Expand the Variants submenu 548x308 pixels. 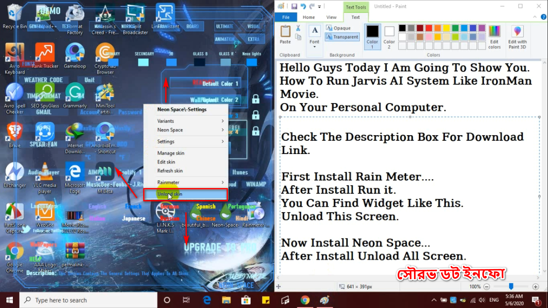pos(186,121)
